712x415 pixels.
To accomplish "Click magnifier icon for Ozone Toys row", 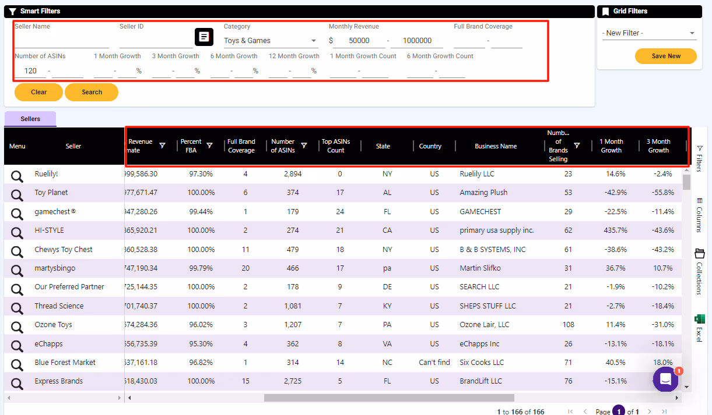I will pos(17,327).
